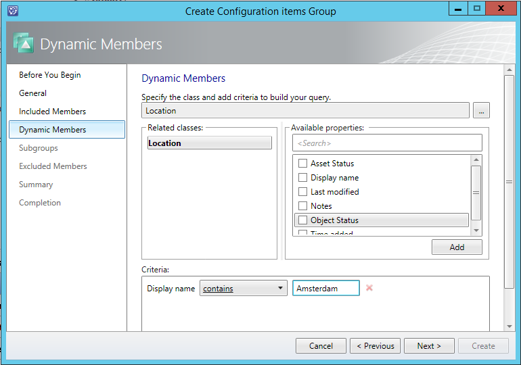Go to the Included Members step

52,112
